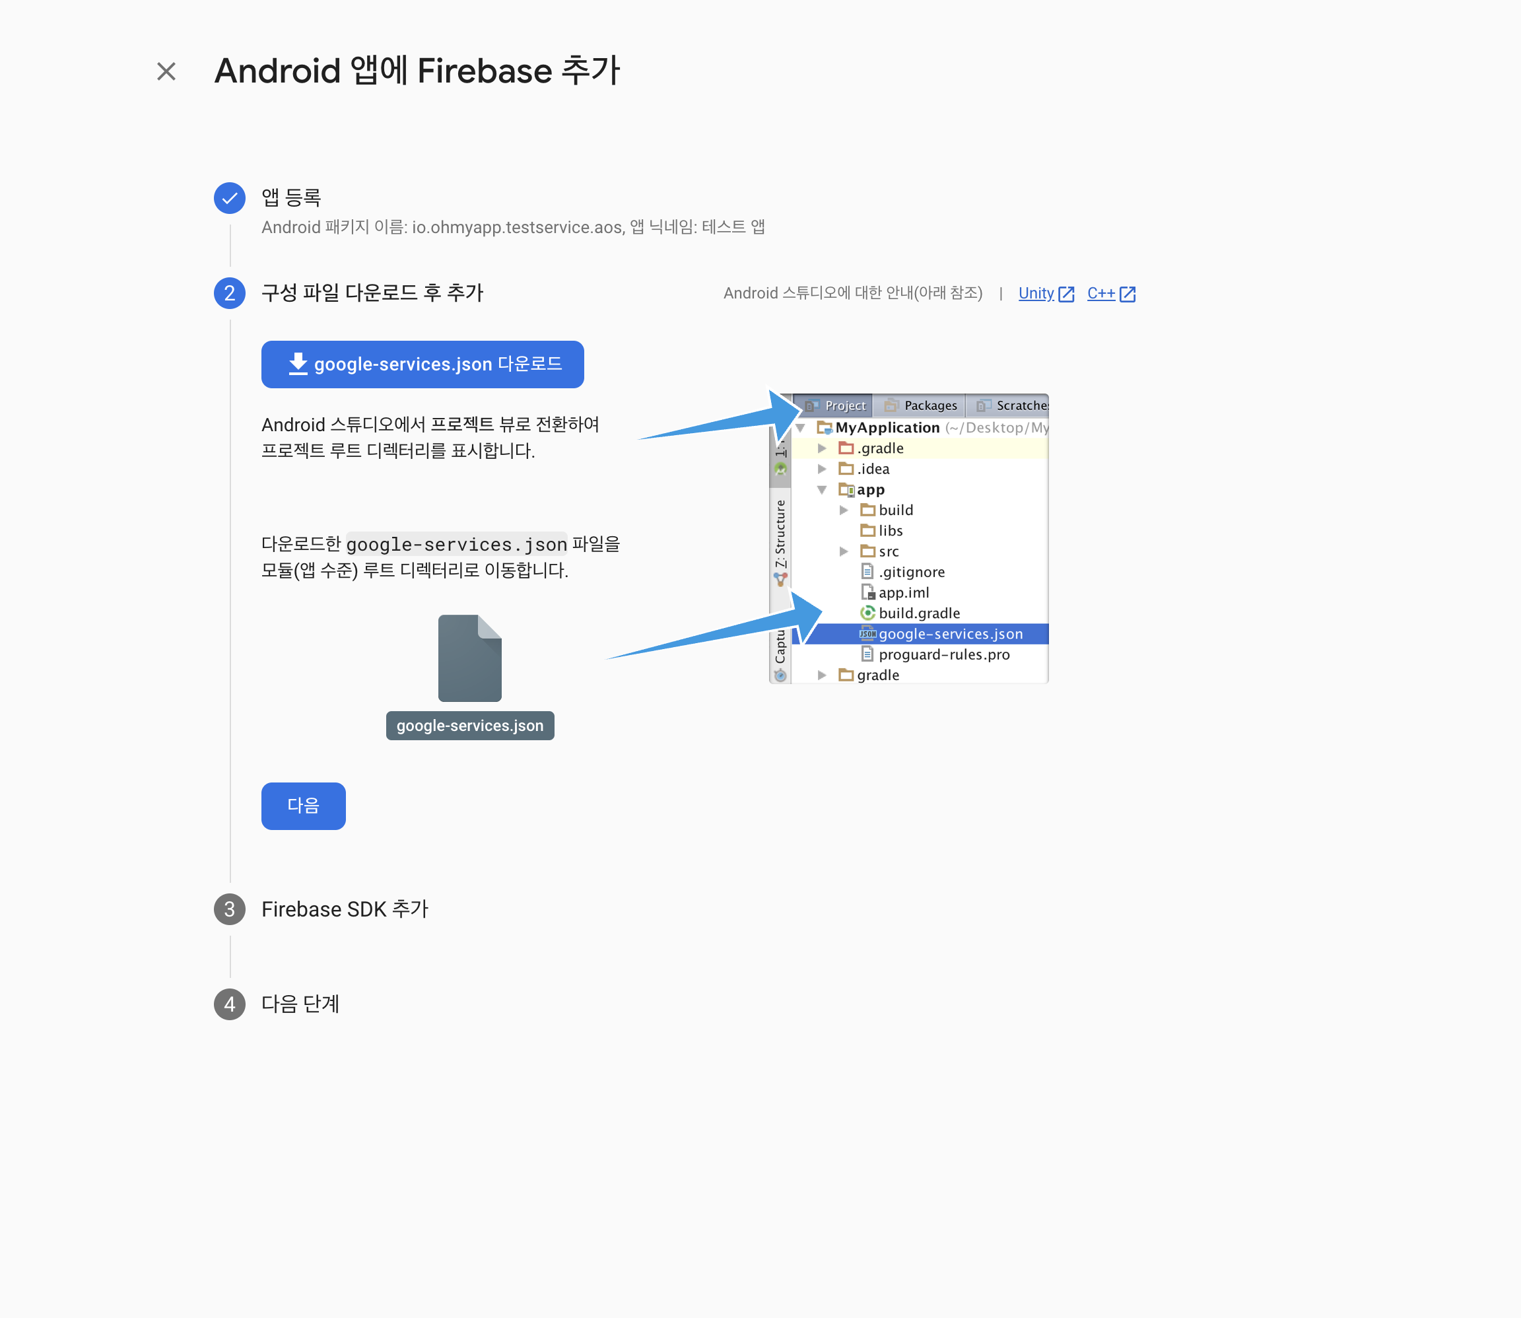This screenshot has width=1521, height=1318.
Task: Click the 다음 button
Action: coord(304,806)
